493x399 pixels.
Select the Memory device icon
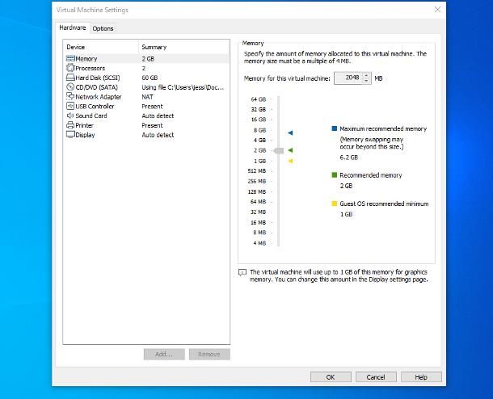(70, 58)
